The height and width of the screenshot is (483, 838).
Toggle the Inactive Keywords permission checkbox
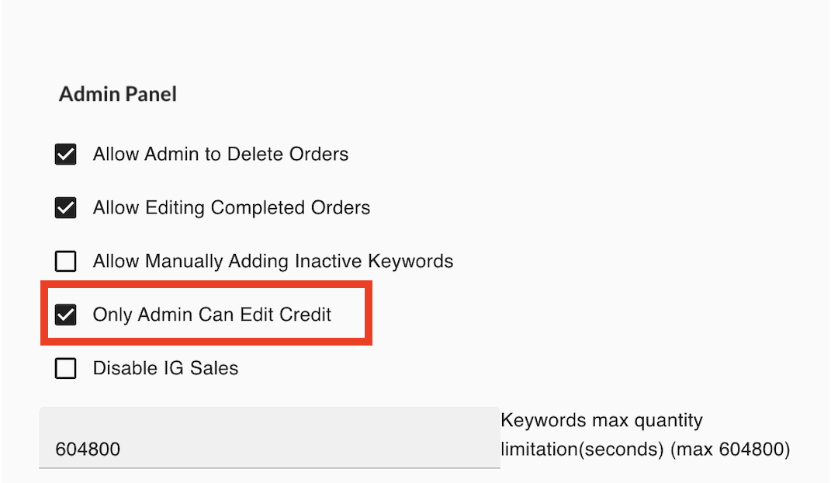tap(65, 261)
